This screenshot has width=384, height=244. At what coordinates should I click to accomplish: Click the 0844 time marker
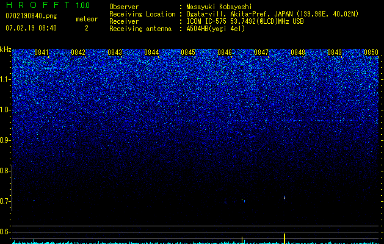[151, 52]
